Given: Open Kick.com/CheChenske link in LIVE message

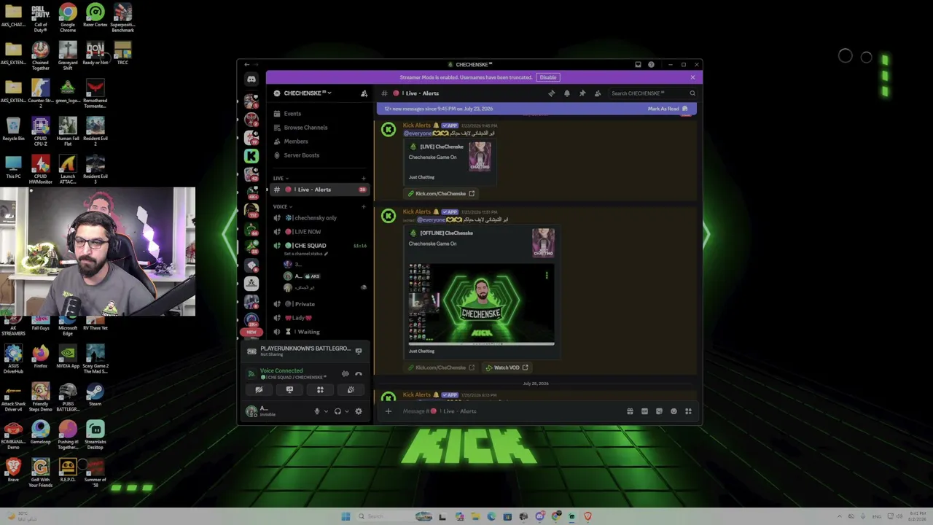Looking at the screenshot, I should 441,194.
